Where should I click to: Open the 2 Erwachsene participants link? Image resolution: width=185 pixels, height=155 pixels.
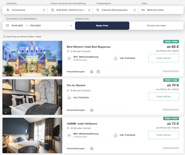[18, 10]
